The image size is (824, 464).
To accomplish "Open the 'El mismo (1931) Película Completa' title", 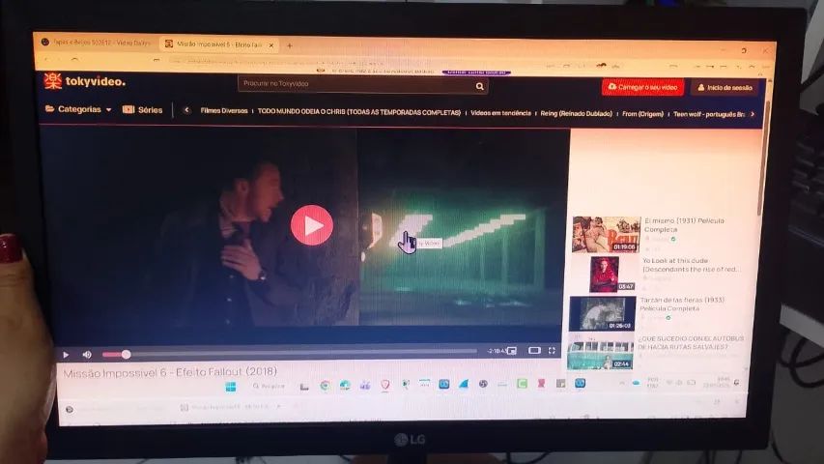I will pyautogui.click(x=684, y=225).
